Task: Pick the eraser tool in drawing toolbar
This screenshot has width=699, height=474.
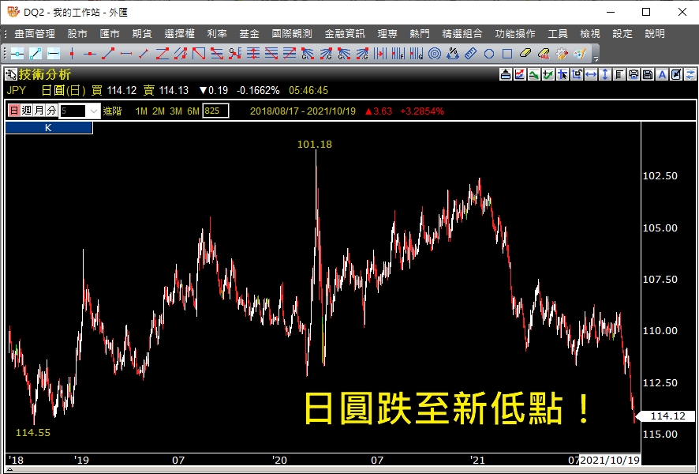Action: (525, 54)
